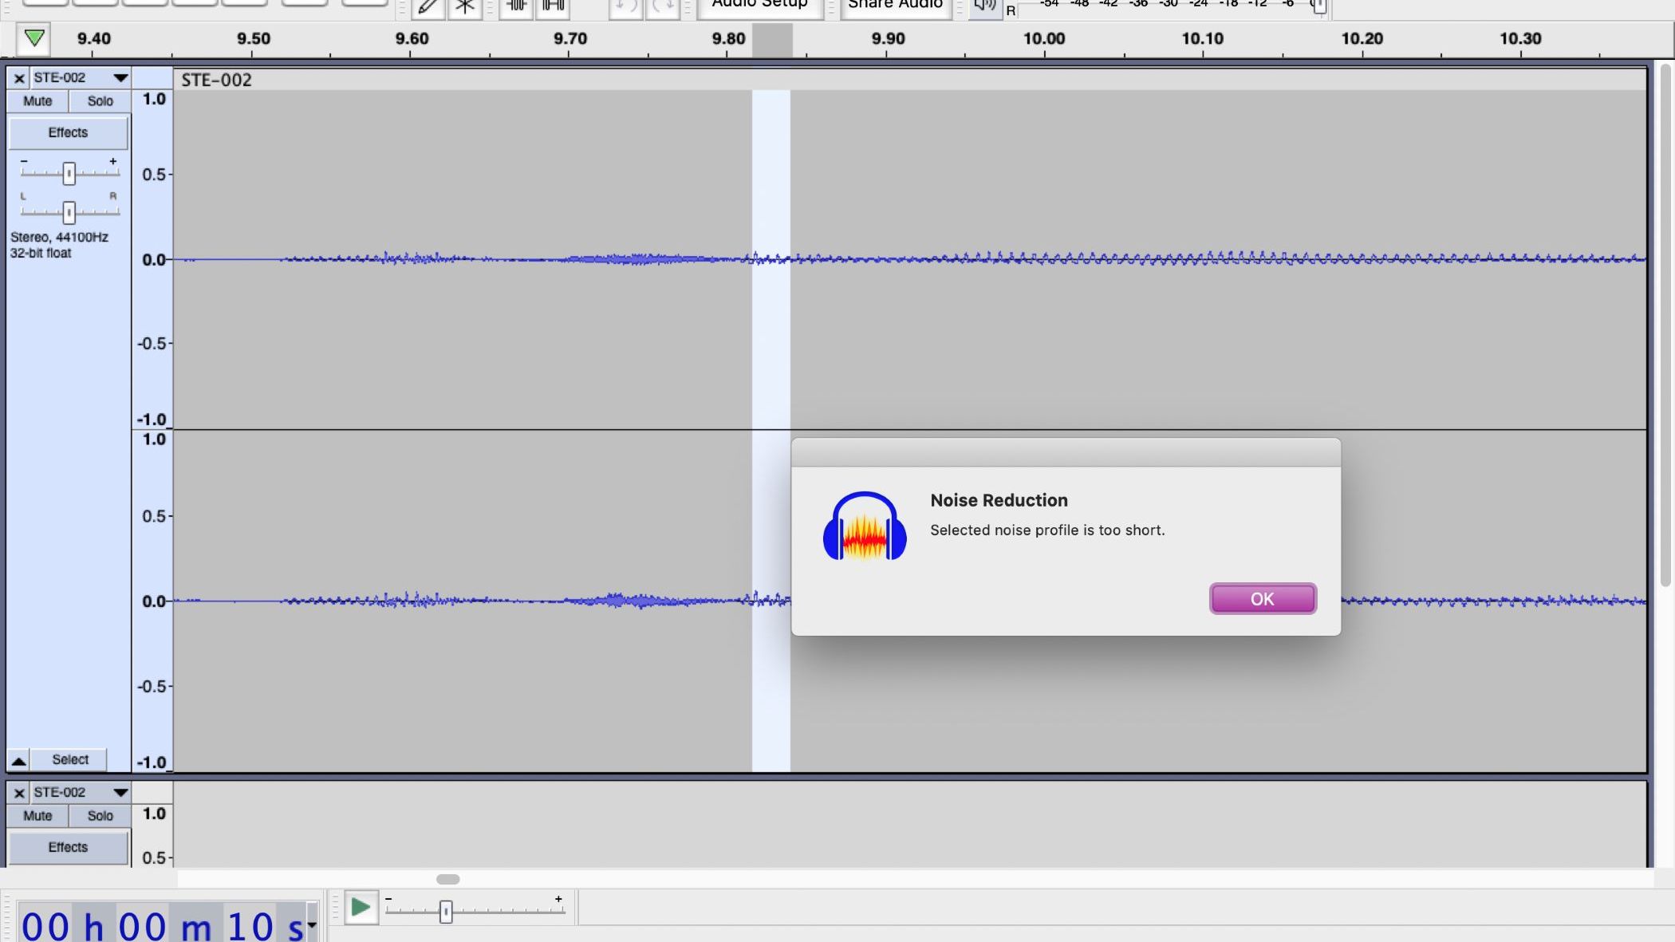This screenshot has height=942, width=1675.
Task: Mute the second STE-002 track
Action: tap(37, 816)
